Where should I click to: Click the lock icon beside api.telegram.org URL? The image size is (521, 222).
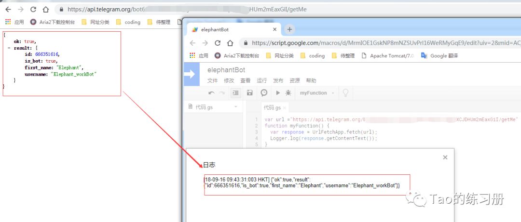[x=61, y=10]
